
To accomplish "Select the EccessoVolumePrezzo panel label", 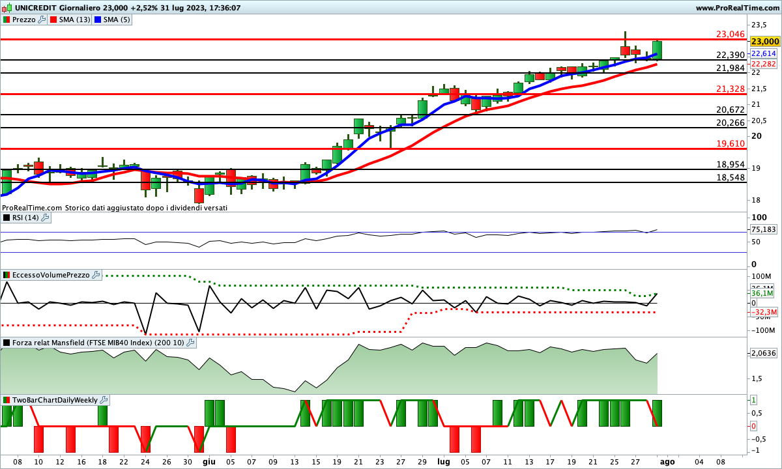I will click(51, 275).
